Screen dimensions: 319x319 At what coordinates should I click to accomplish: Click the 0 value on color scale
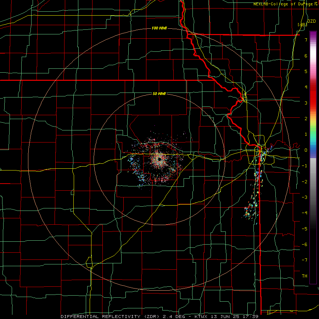306,150
